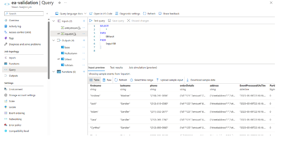Click the plus icon to add Outputs
The image size is (282, 143).
point(84,41)
